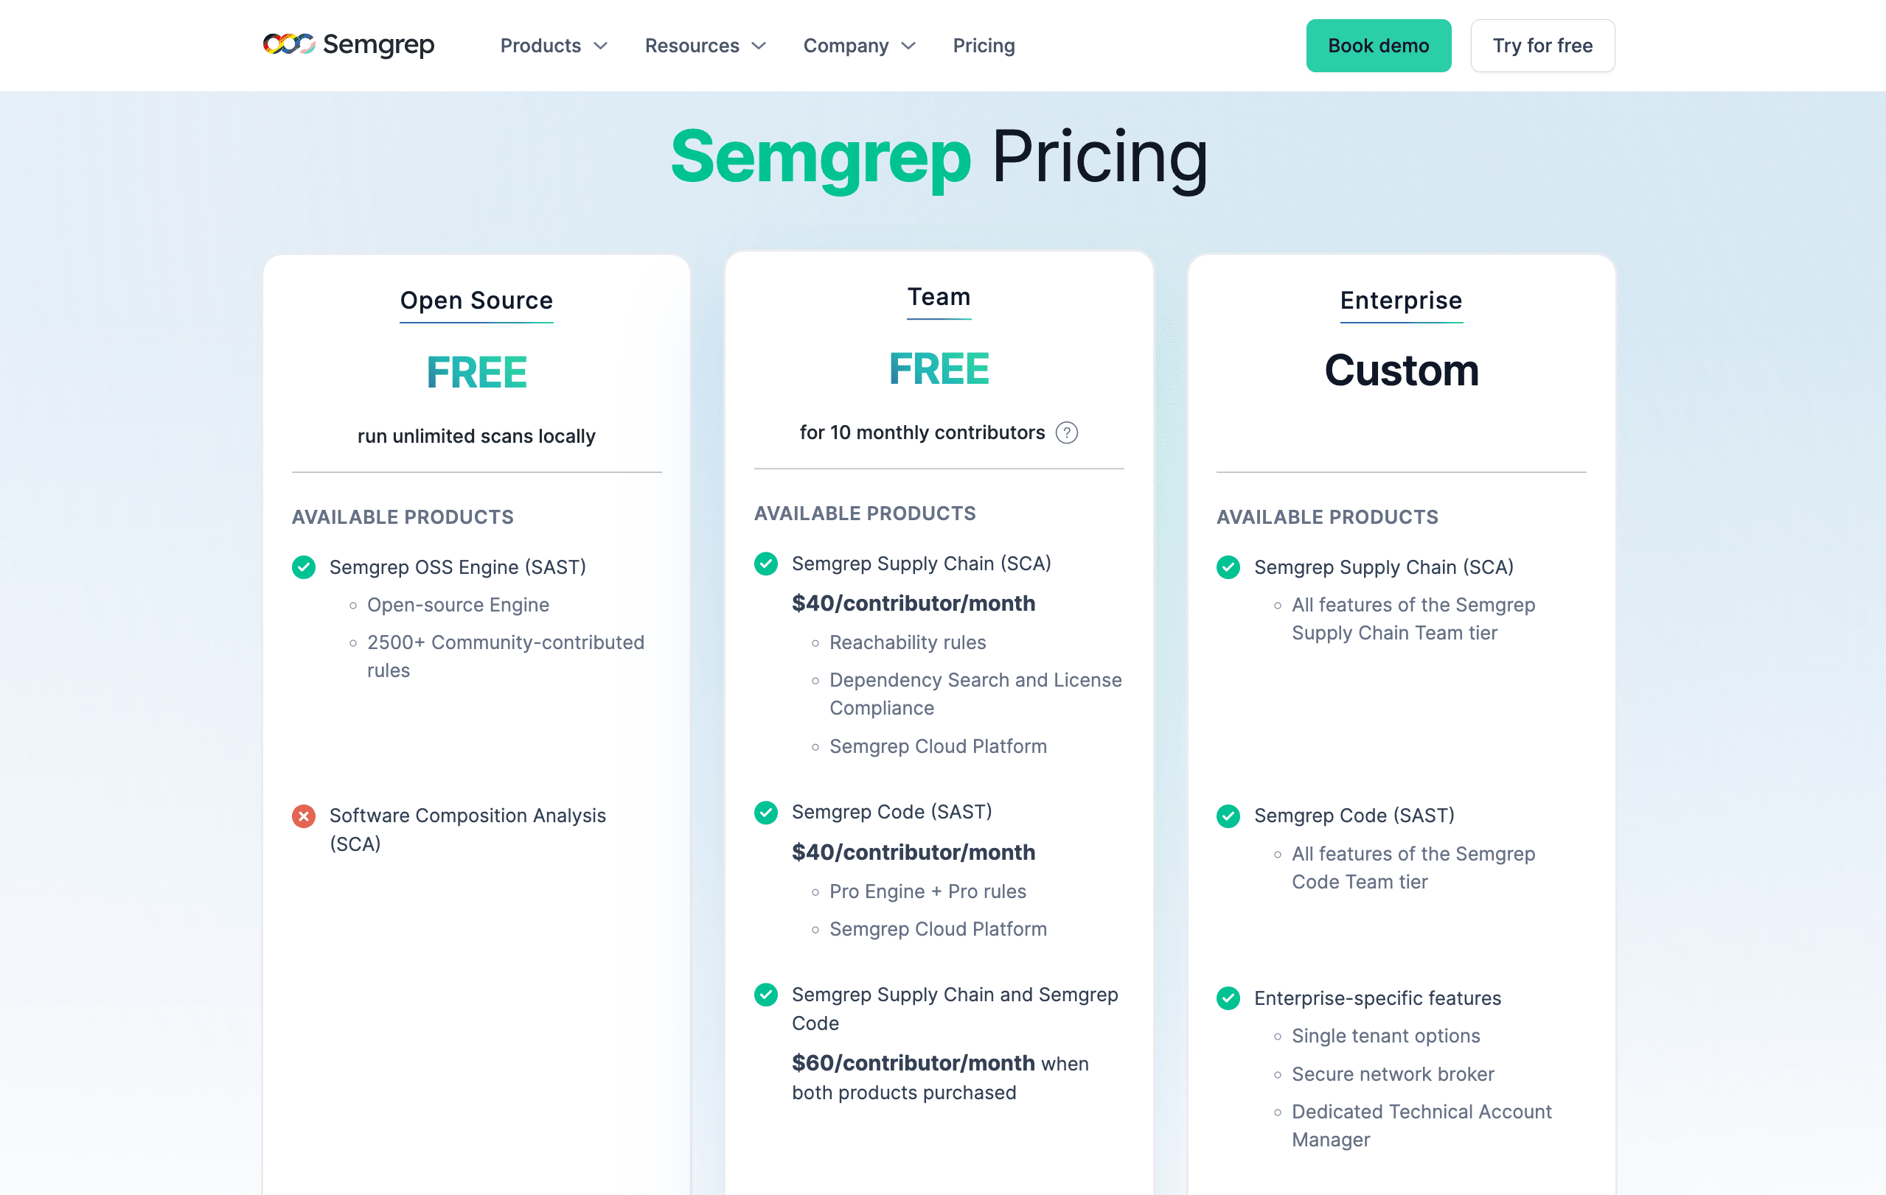The image size is (1886, 1195).
Task: Open the Products dropdown
Action: [554, 46]
